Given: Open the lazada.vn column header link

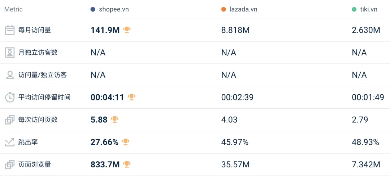Looking at the screenshot, I should tap(243, 9).
